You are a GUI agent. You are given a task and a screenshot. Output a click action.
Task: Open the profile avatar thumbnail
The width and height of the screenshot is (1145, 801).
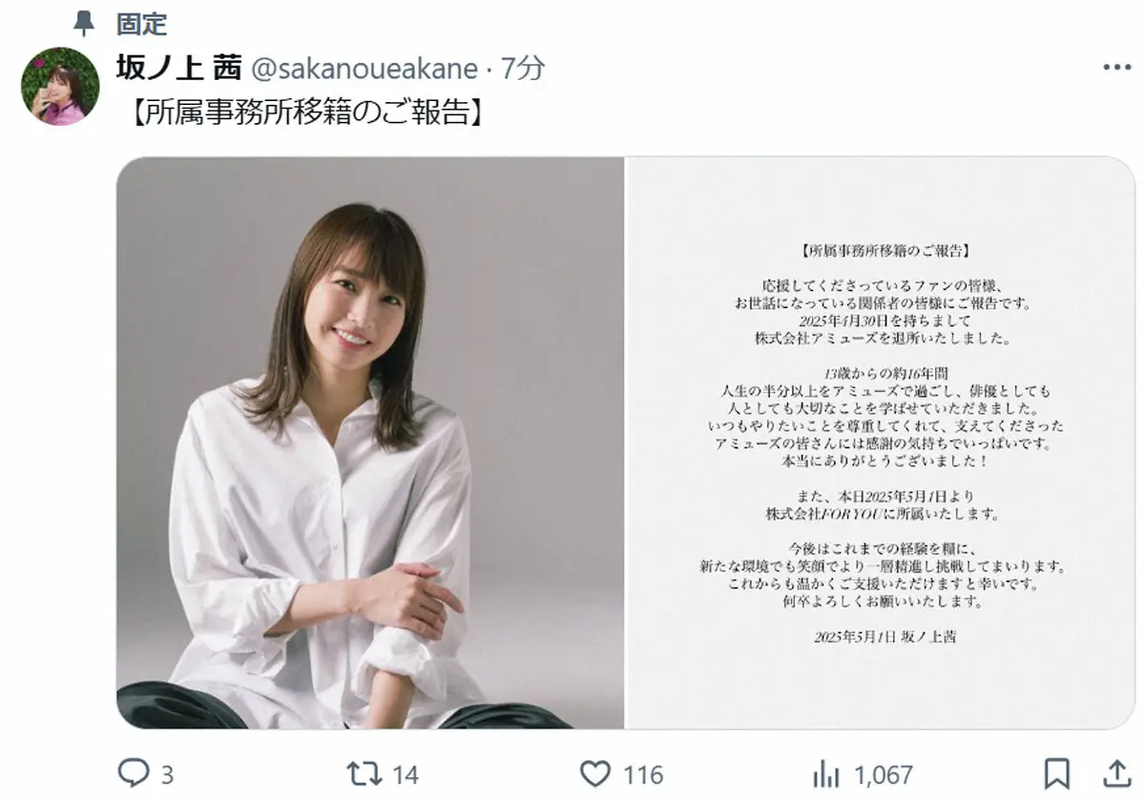click(x=60, y=87)
